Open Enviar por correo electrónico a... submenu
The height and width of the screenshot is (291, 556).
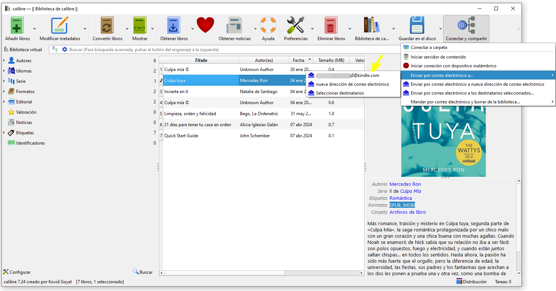click(478, 75)
